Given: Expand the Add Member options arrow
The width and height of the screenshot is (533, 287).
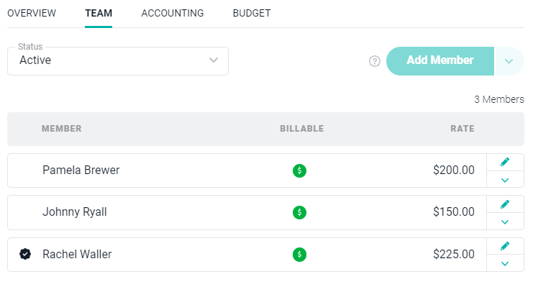Looking at the screenshot, I should [x=509, y=61].
